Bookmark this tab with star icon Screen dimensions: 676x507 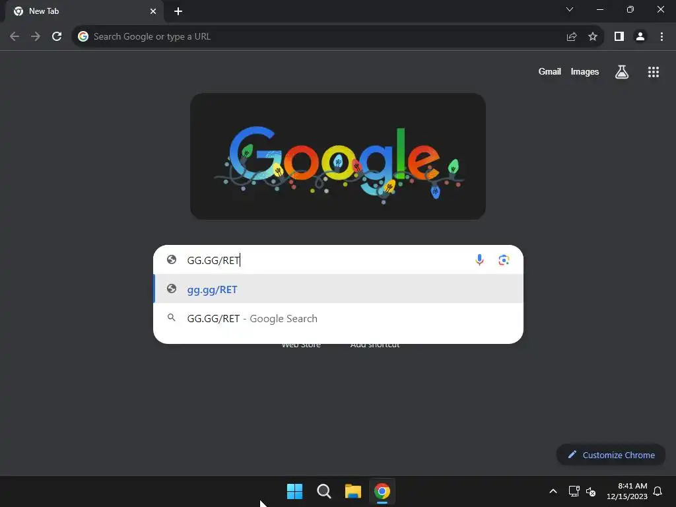coord(593,37)
